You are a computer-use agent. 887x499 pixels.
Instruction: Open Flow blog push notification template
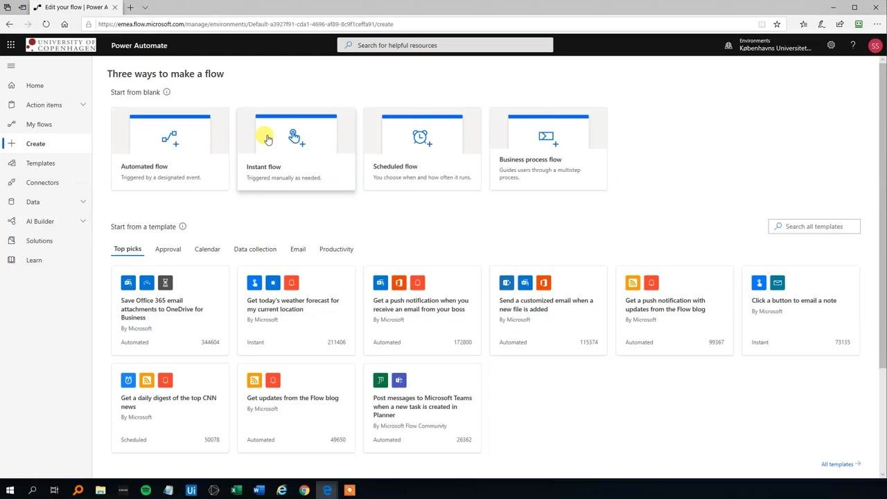tap(674, 310)
